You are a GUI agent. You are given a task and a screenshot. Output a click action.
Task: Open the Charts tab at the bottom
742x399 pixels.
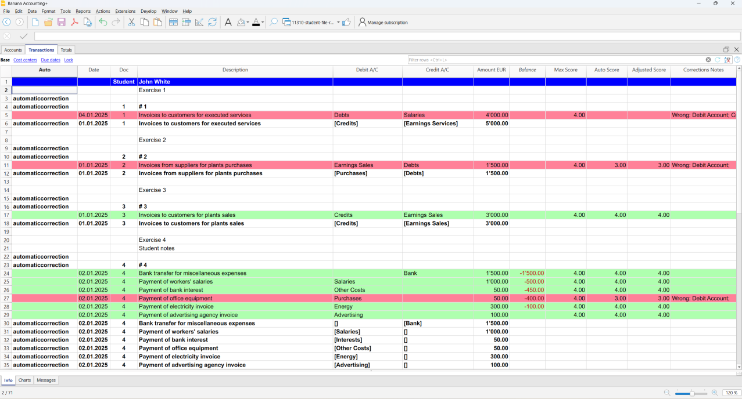click(24, 380)
